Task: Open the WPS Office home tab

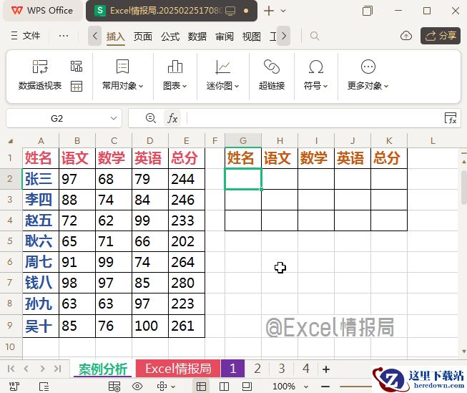Action: (42, 11)
